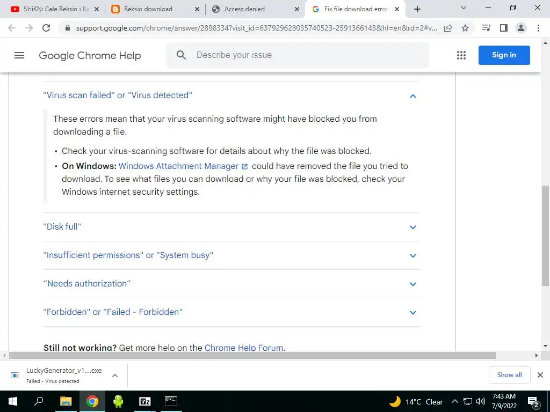This screenshot has height=412, width=550.
Task: Click the URL address bar
Action: coord(257,28)
